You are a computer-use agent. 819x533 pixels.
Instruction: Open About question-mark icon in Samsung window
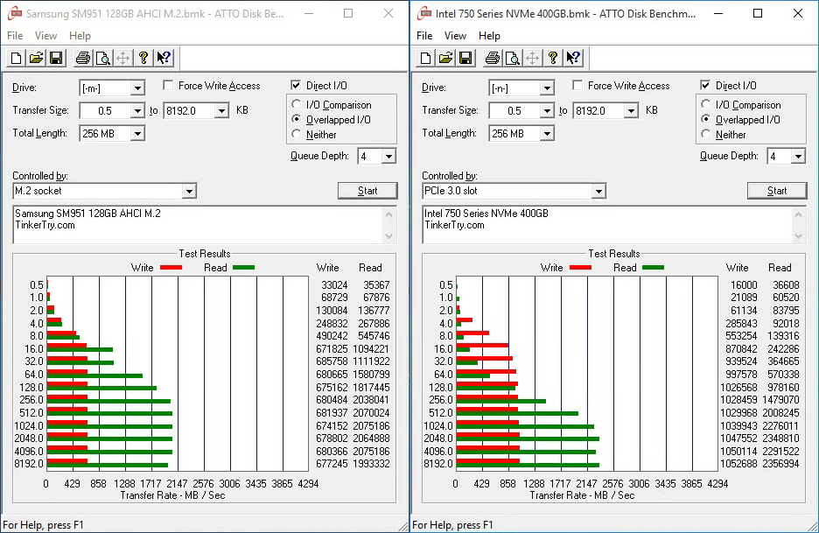pyautogui.click(x=143, y=58)
